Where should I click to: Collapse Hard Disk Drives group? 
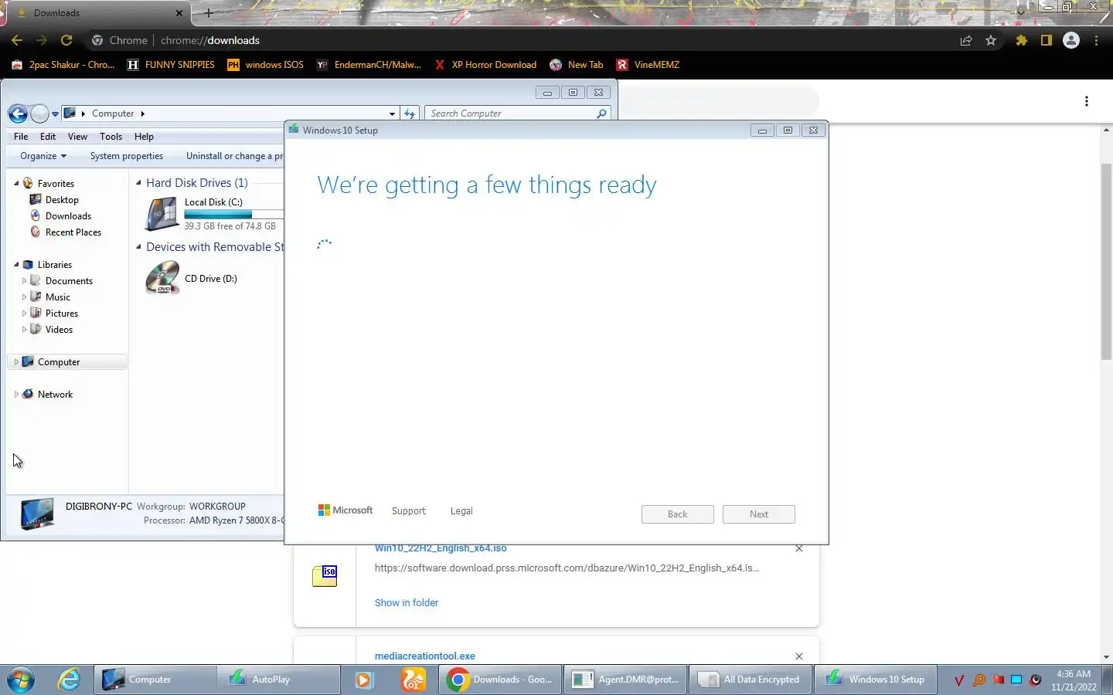tap(138, 183)
